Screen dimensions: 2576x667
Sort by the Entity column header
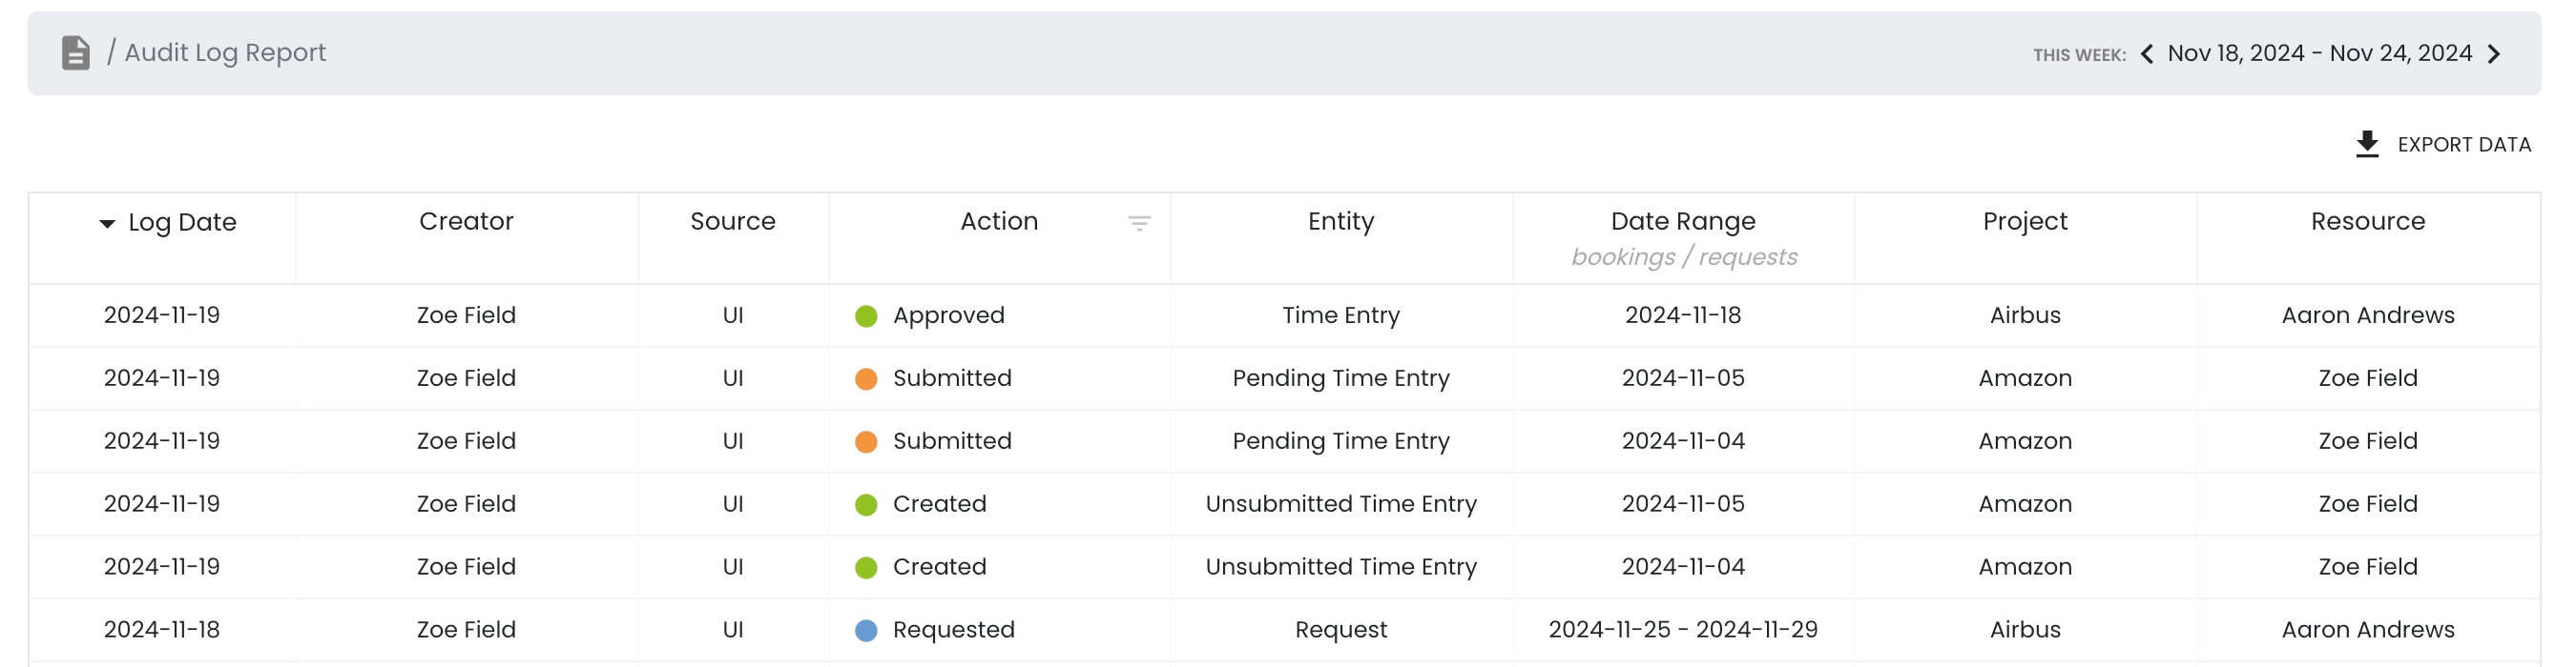click(1341, 222)
